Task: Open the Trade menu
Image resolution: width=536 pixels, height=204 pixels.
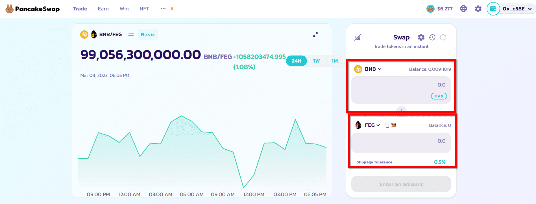Action: (x=80, y=9)
